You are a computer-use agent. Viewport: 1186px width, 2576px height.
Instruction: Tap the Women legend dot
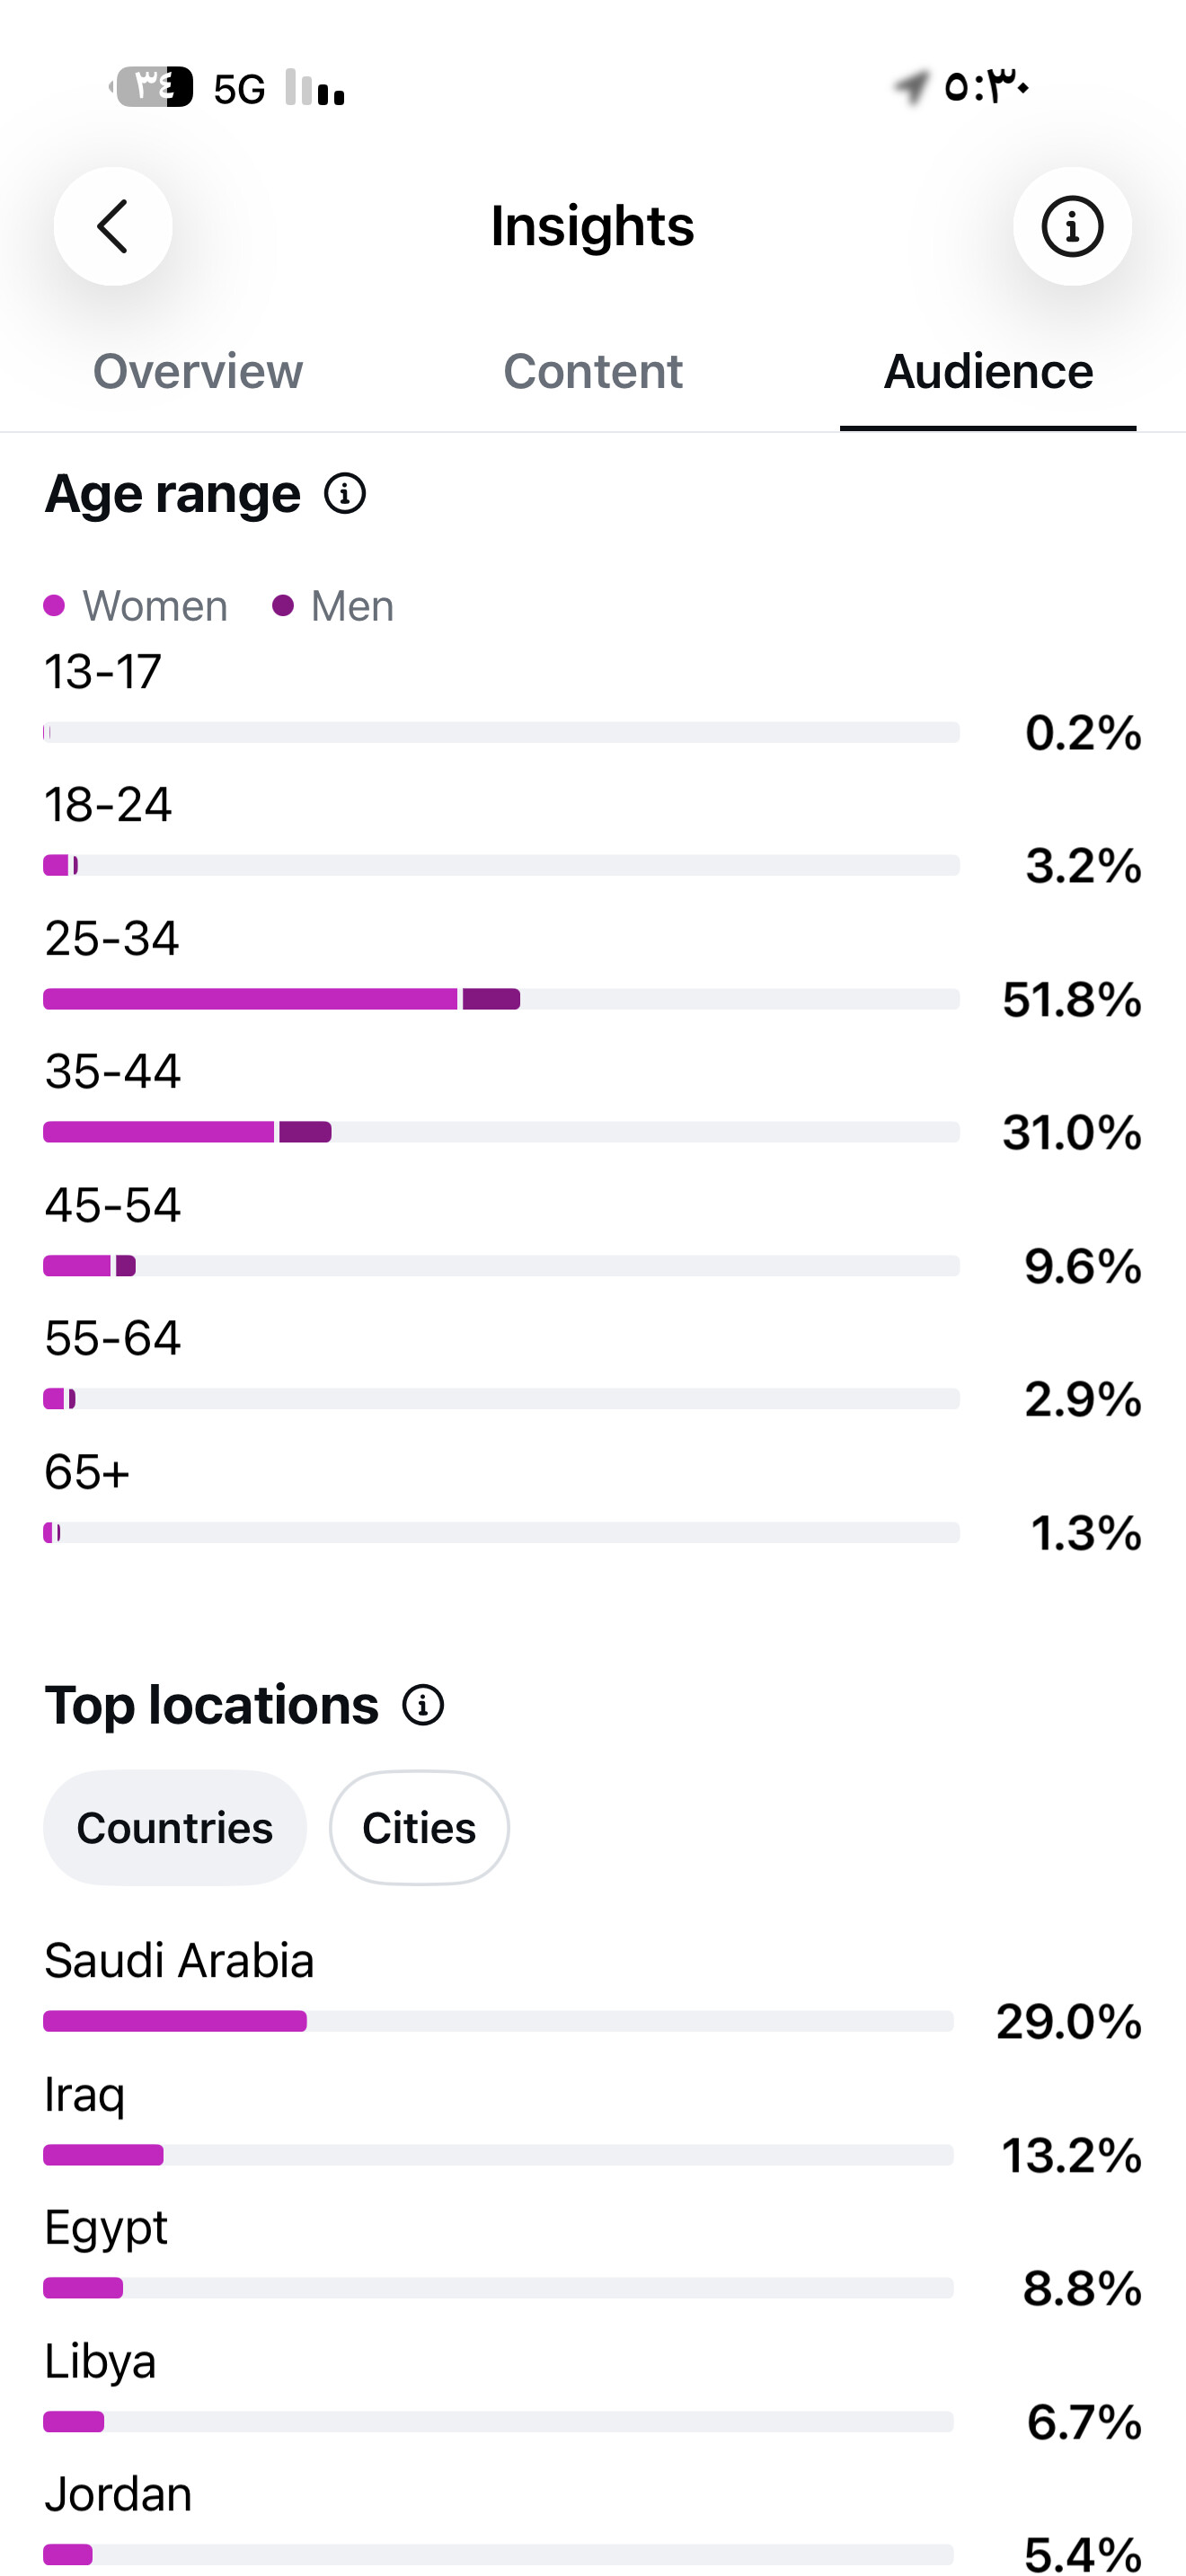(x=54, y=606)
